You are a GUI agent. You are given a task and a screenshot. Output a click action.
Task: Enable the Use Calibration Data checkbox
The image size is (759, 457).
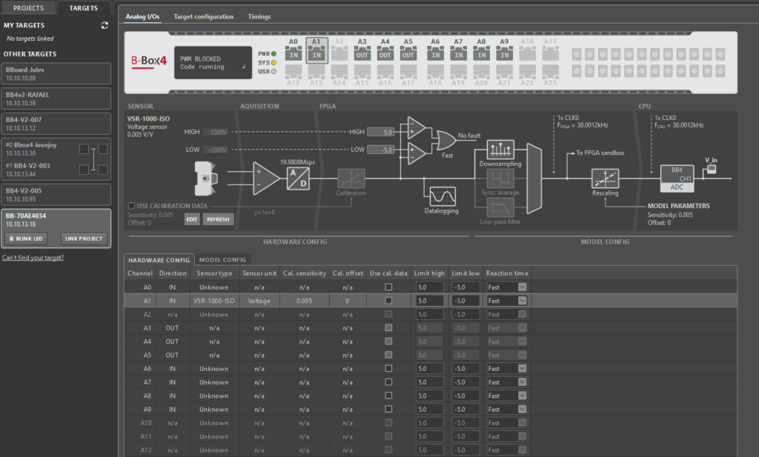point(131,205)
